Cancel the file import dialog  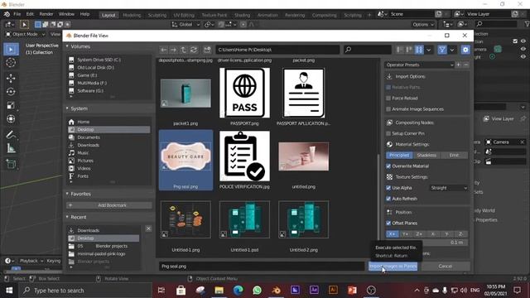point(446,267)
